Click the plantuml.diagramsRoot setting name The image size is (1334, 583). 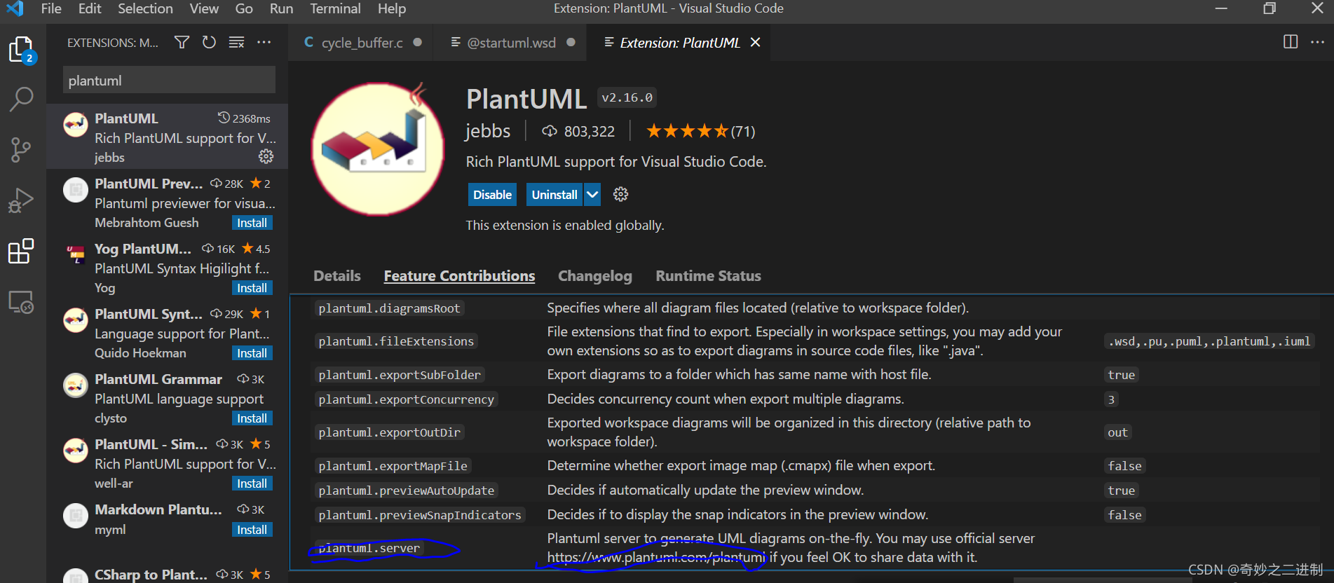[x=389, y=308]
